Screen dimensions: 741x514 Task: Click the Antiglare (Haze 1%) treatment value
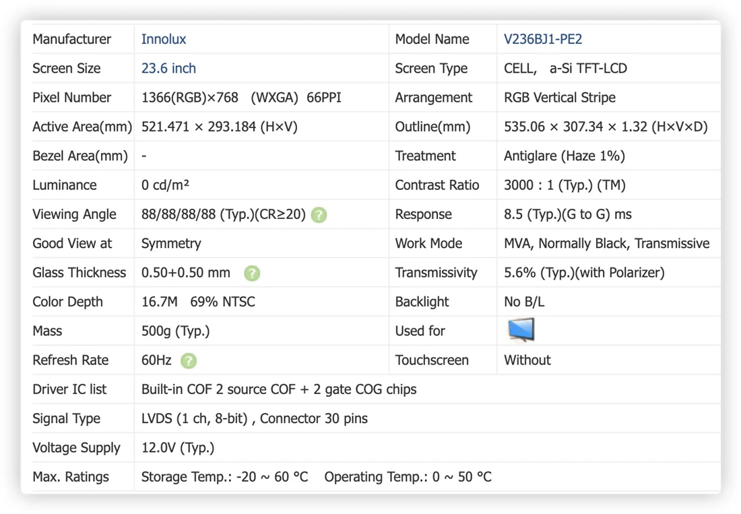click(x=565, y=156)
